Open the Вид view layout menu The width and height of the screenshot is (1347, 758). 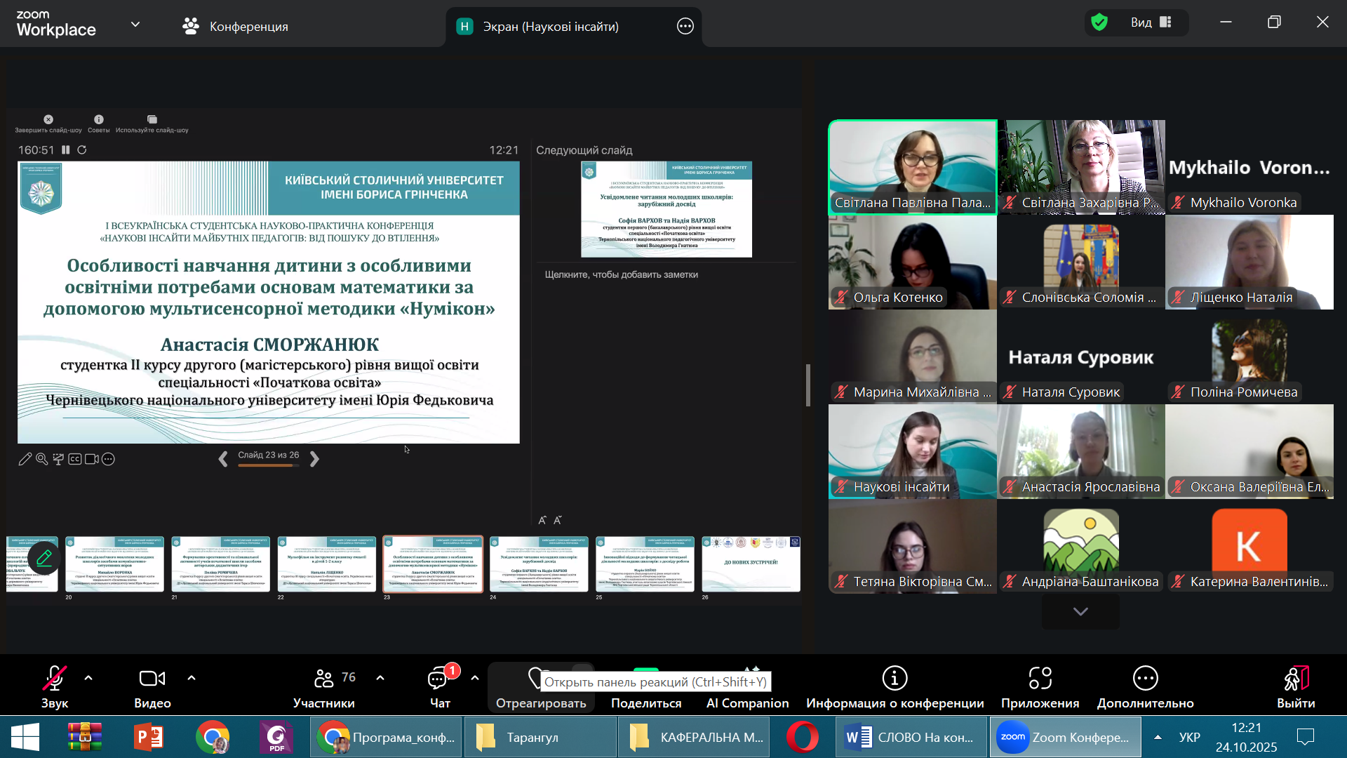1151,22
